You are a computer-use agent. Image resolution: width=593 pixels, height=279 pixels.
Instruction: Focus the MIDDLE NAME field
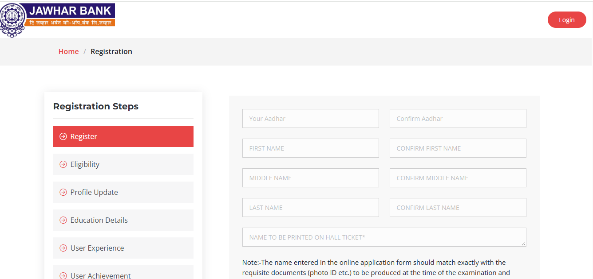click(x=311, y=178)
